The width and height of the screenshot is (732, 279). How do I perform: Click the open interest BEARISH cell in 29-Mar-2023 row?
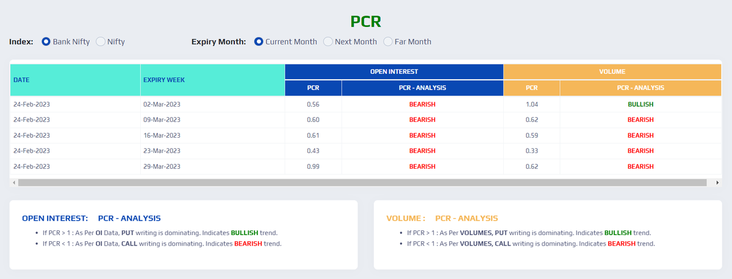422,166
